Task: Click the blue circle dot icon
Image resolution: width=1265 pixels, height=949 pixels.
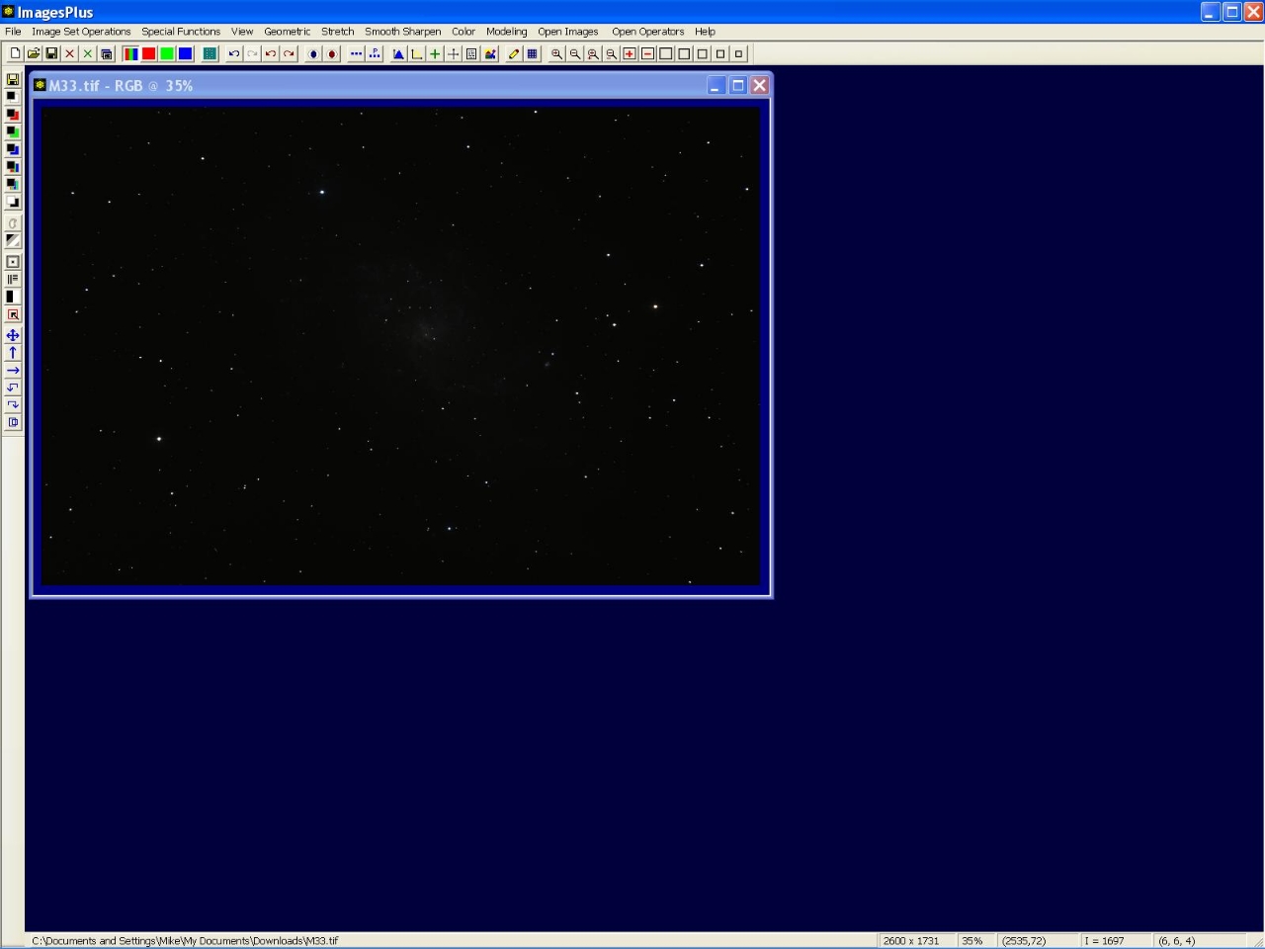Action: tap(313, 53)
